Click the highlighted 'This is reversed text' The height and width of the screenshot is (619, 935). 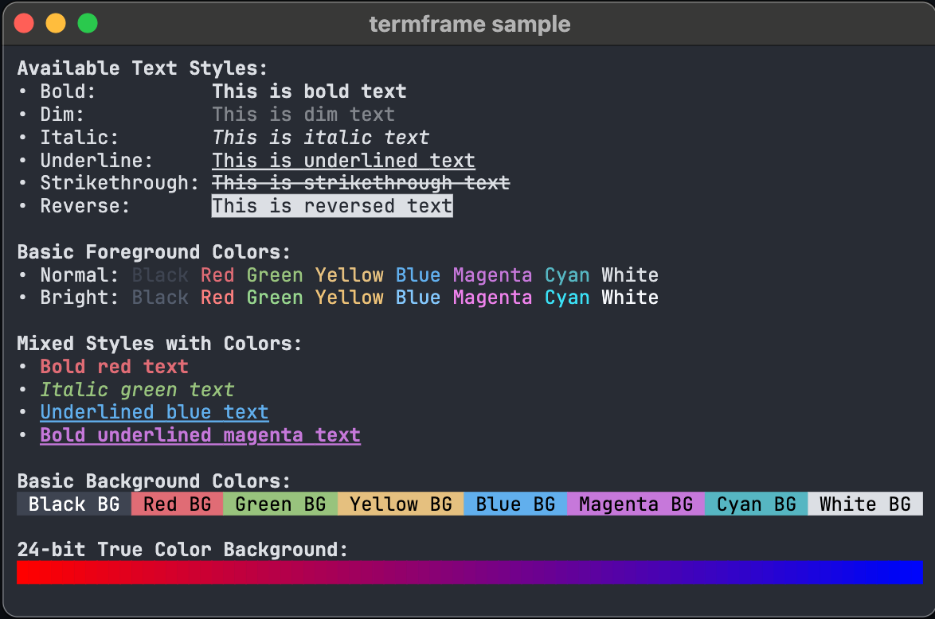pos(332,206)
